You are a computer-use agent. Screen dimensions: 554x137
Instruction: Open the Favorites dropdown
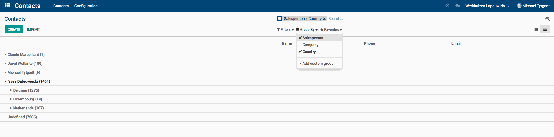click(x=331, y=30)
